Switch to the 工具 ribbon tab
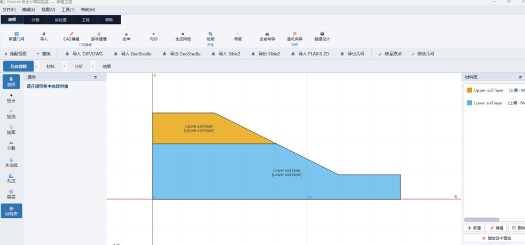Viewport: 525px width, 245px height. click(x=86, y=20)
